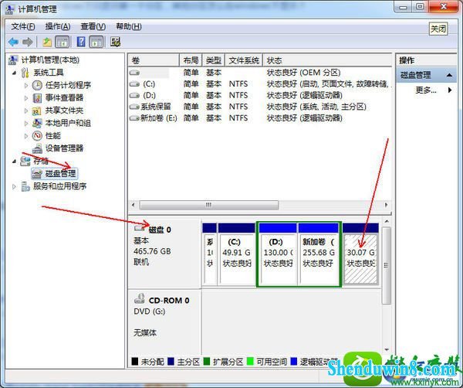Toggle the Show/Hide action pane icon
463x388 pixels.
coord(96,42)
